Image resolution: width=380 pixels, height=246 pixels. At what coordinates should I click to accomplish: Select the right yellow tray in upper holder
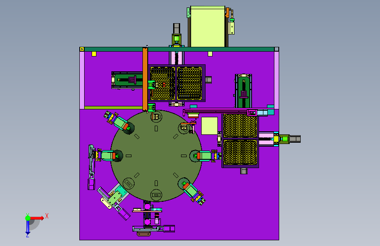point(189,83)
